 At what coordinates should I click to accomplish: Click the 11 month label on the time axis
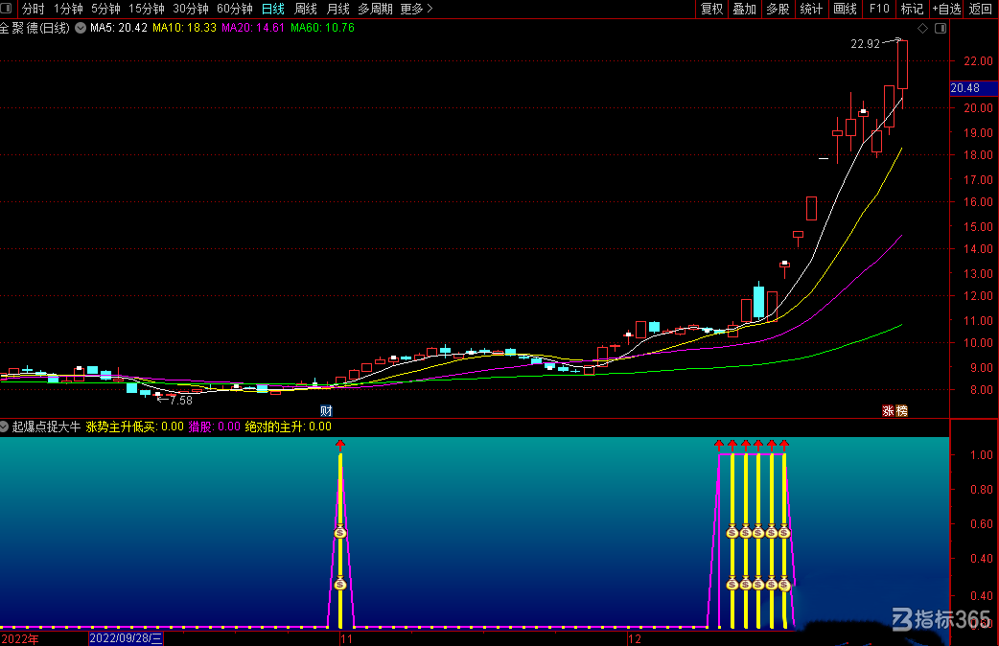(346, 639)
